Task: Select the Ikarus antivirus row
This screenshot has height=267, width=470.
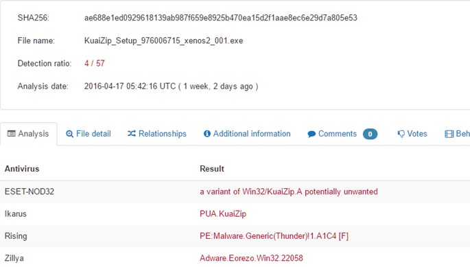Action: 235,214
